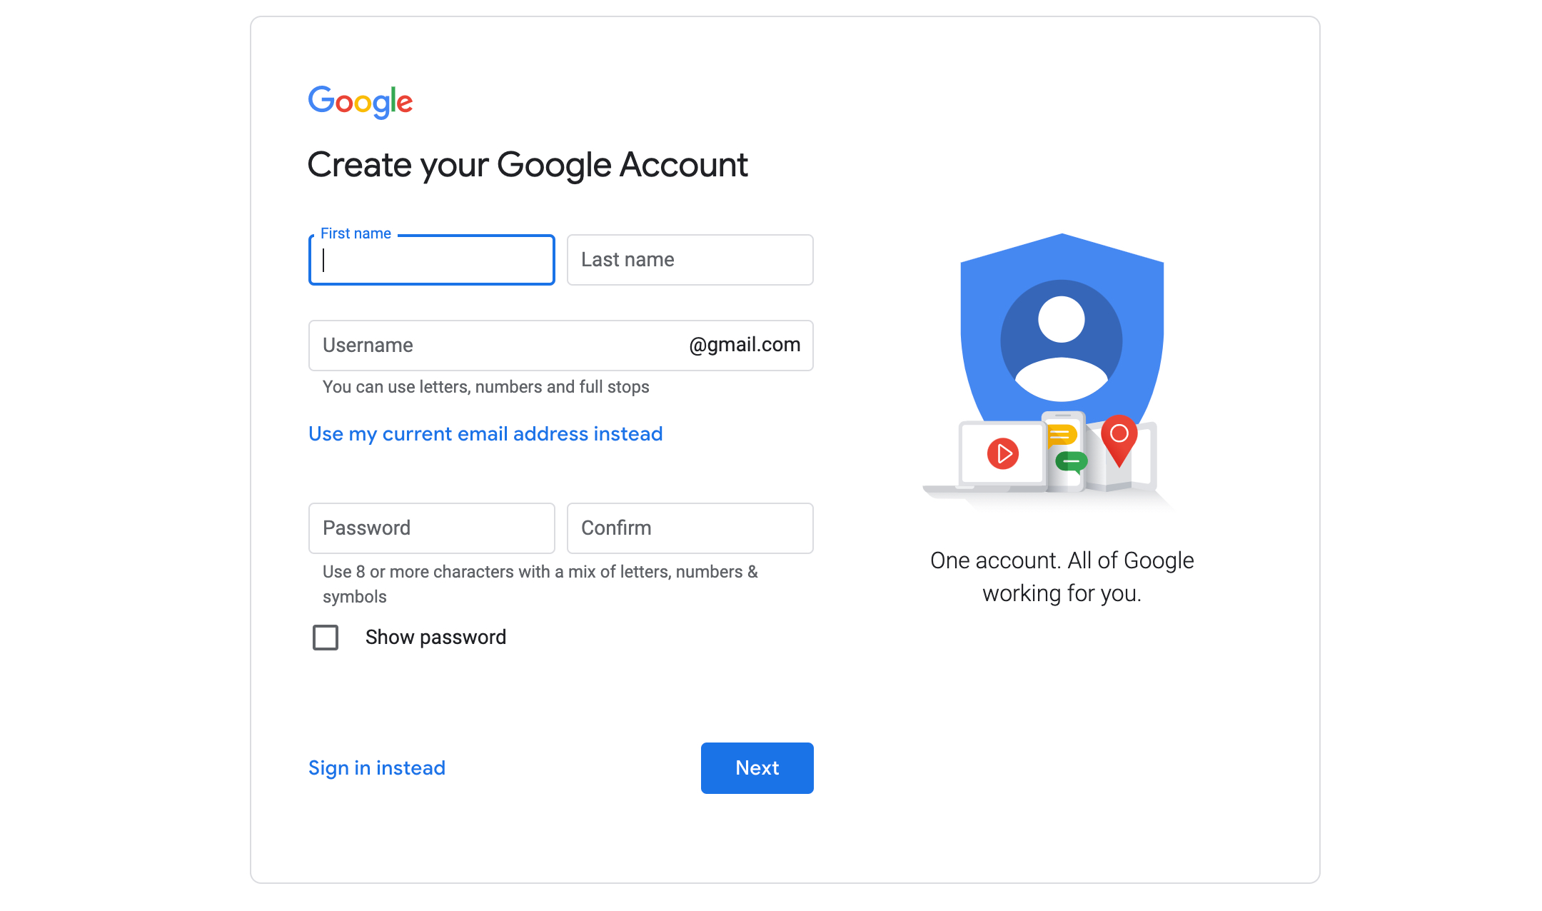Click the Confirm password field
Viewport: 1542px width, 911px height.
click(x=690, y=528)
